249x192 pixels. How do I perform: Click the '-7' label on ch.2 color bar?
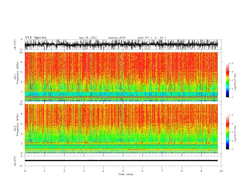232,149
